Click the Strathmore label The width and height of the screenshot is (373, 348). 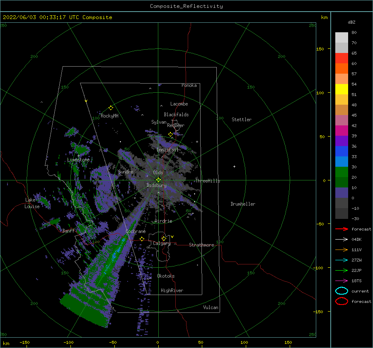(x=201, y=245)
